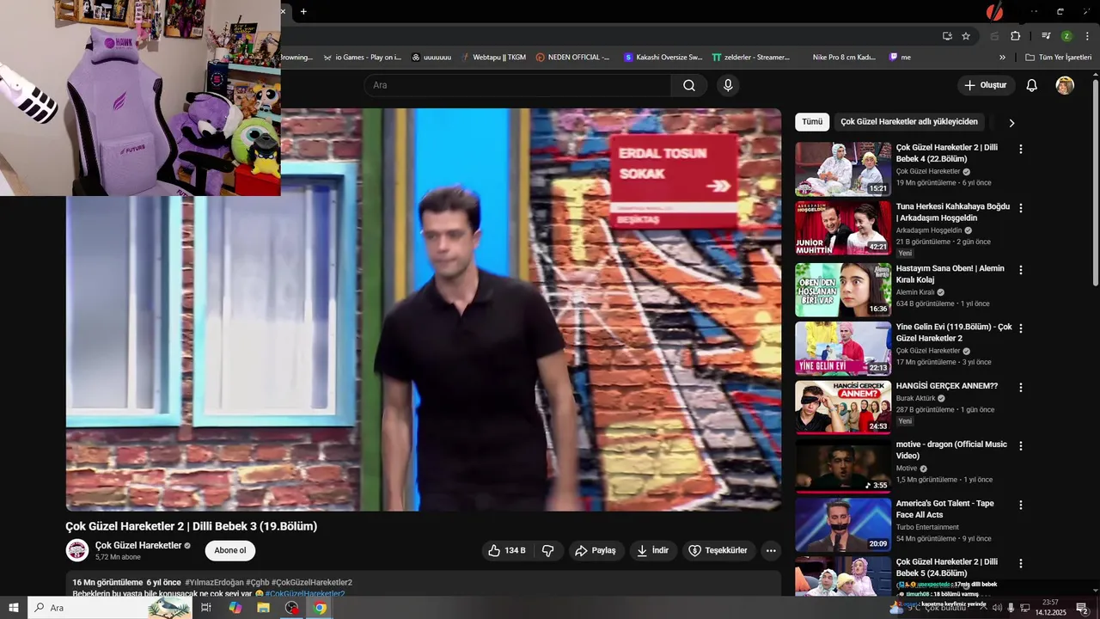Open io Games bookmark
This screenshot has width=1100, height=619.
(x=362, y=58)
